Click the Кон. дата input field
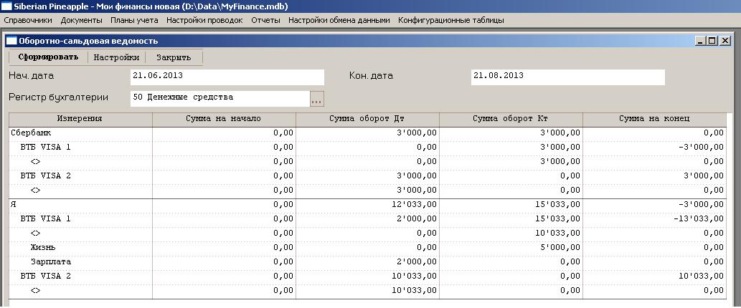 [567, 77]
